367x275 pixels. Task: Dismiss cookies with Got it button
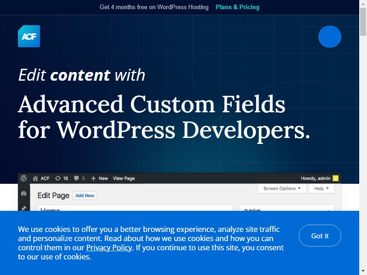pos(320,236)
